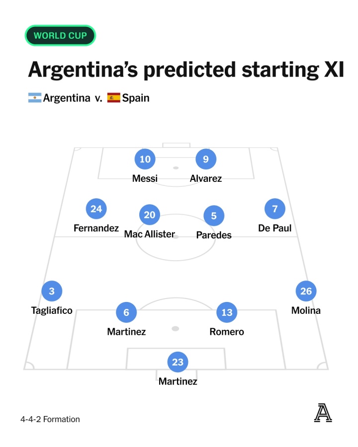Select Paredes' number 5 marker
This screenshot has height=447, width=358.
[x=214, y=216]
